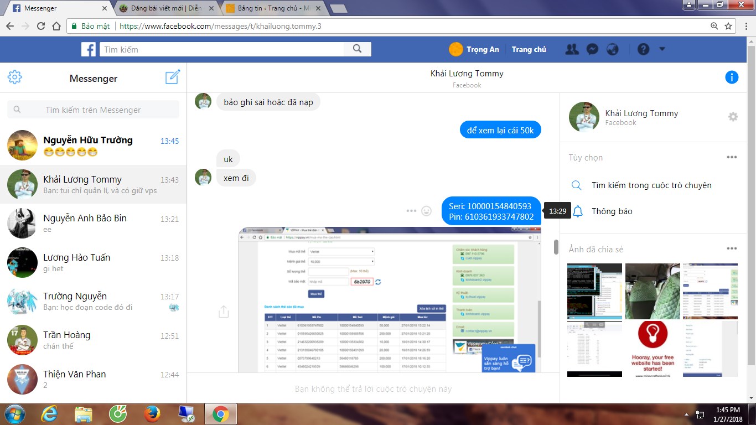Go back in Chrome
The height and width of the screenshot is (425, 756).
point(11,26)
